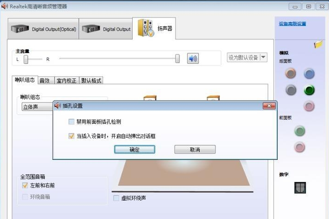329x219 pixels.
Task: Uncheck 当插入设备时，开启自动弹出对话框
Action: click(x=71, y=136)
